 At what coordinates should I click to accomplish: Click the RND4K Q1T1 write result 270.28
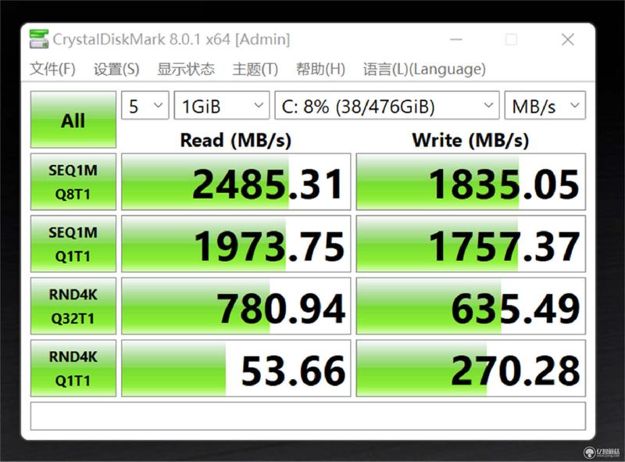[471, 369]
